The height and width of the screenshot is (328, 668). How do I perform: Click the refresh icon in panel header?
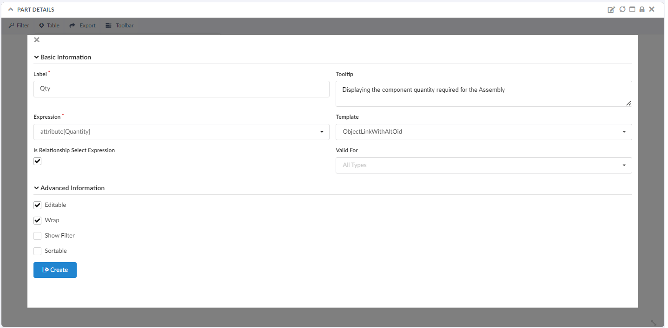[x=622, y=10]
